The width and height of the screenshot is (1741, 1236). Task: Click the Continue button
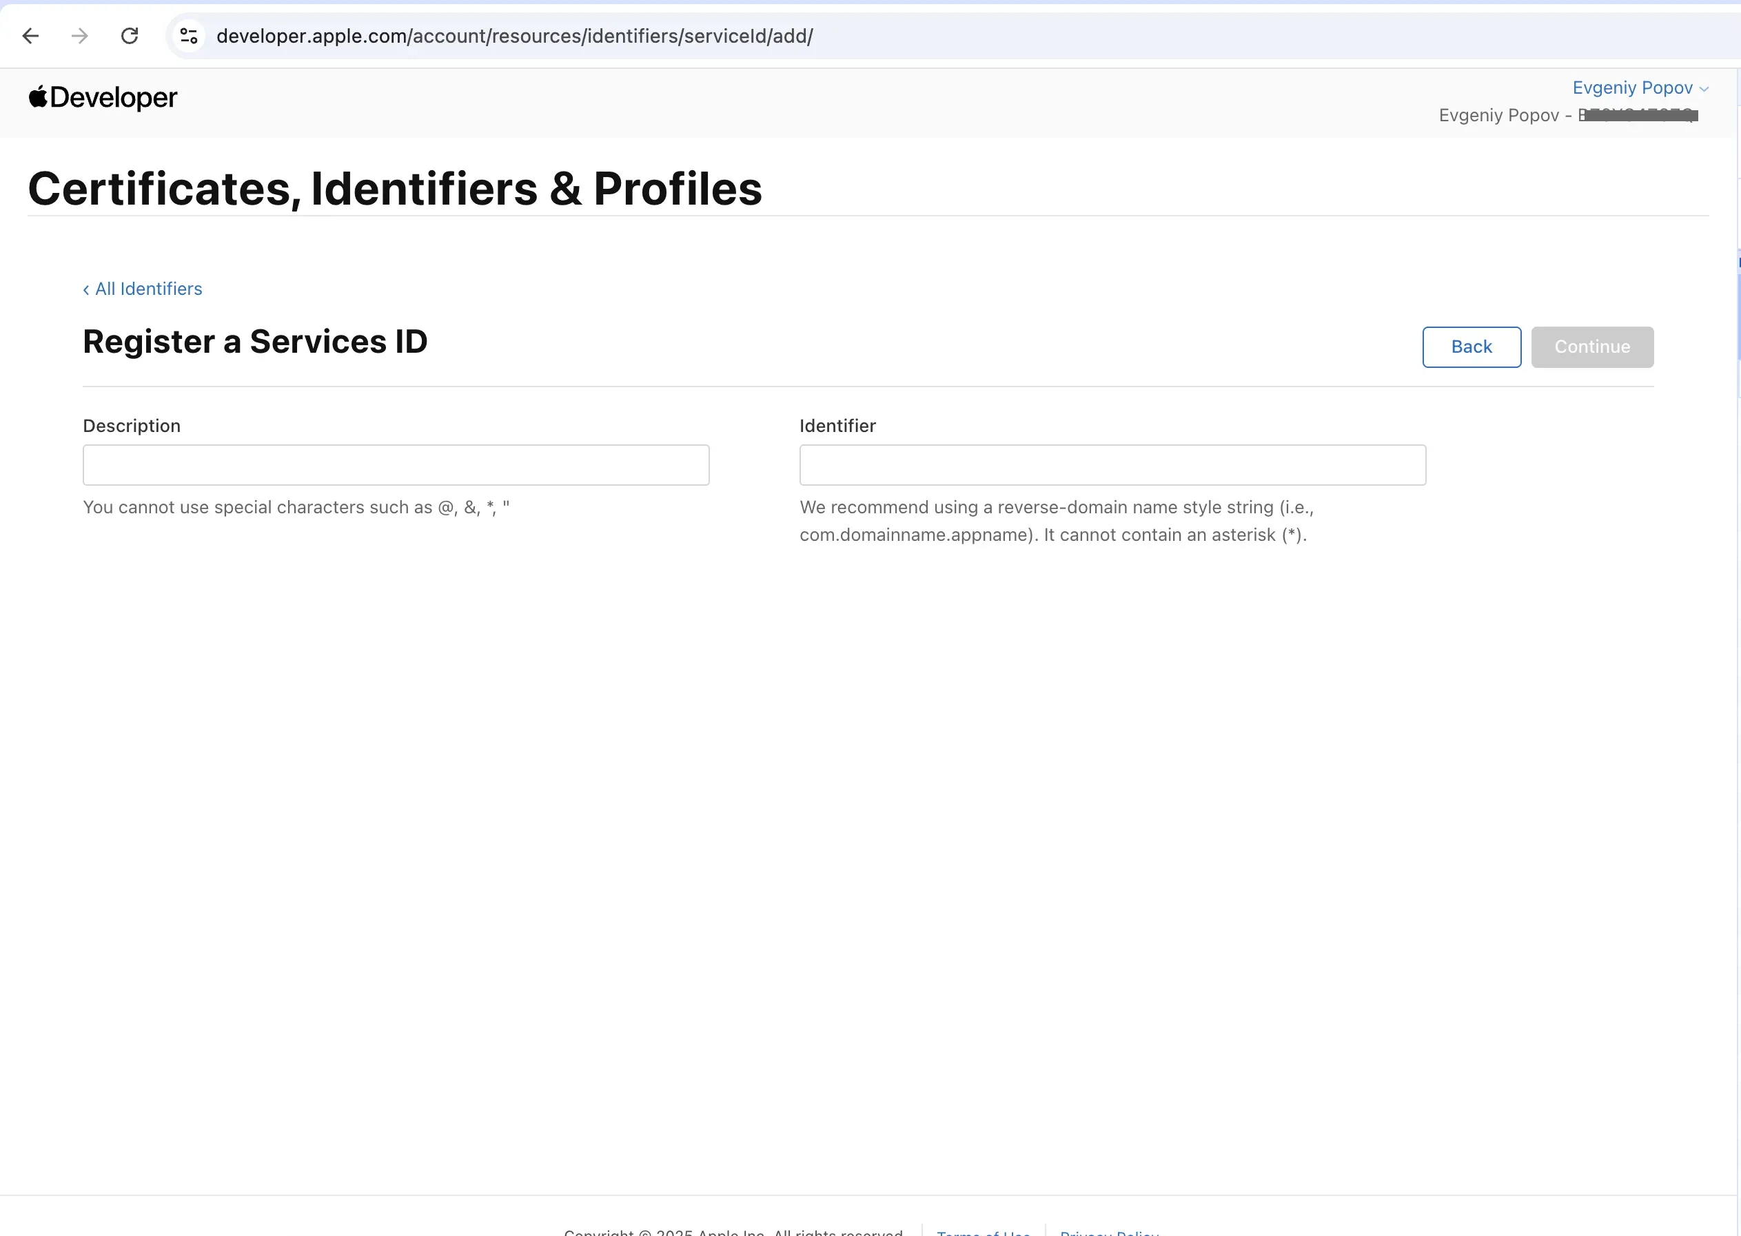(x=1592, y=347)
